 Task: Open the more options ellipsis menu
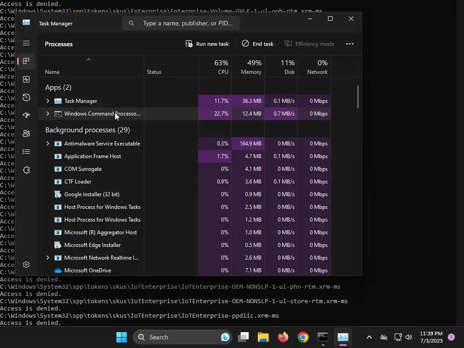[350, 44]
